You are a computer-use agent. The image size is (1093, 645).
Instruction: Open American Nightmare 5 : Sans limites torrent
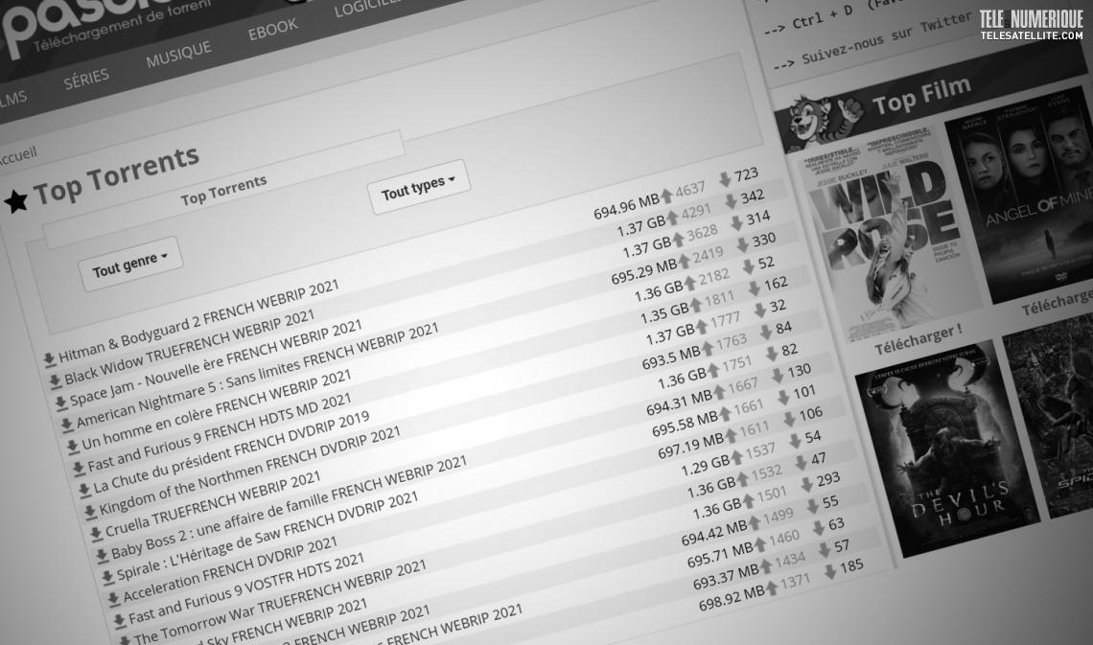point(257,375)
